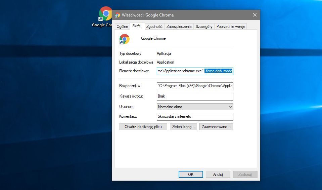Select the Skrót tab
The height and width of the screenshot is (190, 322).
[x=136, y=26]
